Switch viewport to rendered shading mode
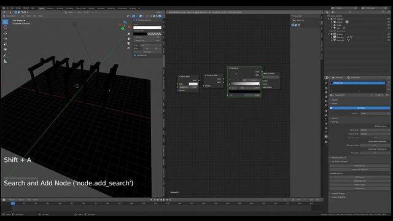The height and width of the screenshot is (221, 393). [160, 16]
